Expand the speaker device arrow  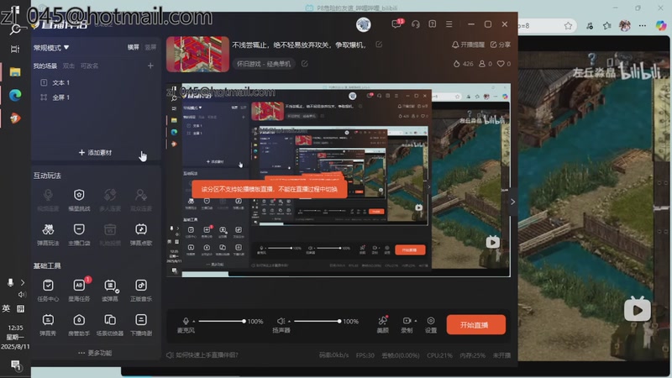click(289, 321)
